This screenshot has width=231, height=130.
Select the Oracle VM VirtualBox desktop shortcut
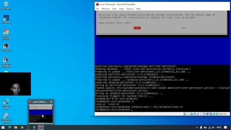[6, 62]
